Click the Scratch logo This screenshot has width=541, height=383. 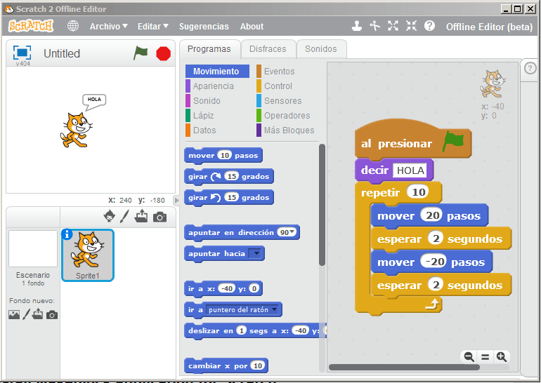pyautogui.click(x=31, y=26)
